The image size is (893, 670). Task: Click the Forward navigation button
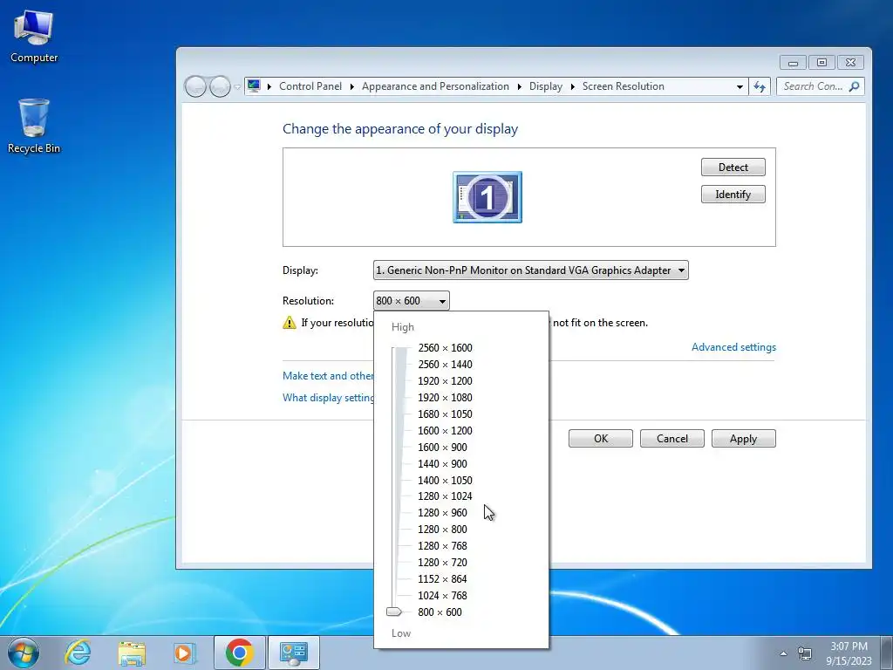point(220,86)
